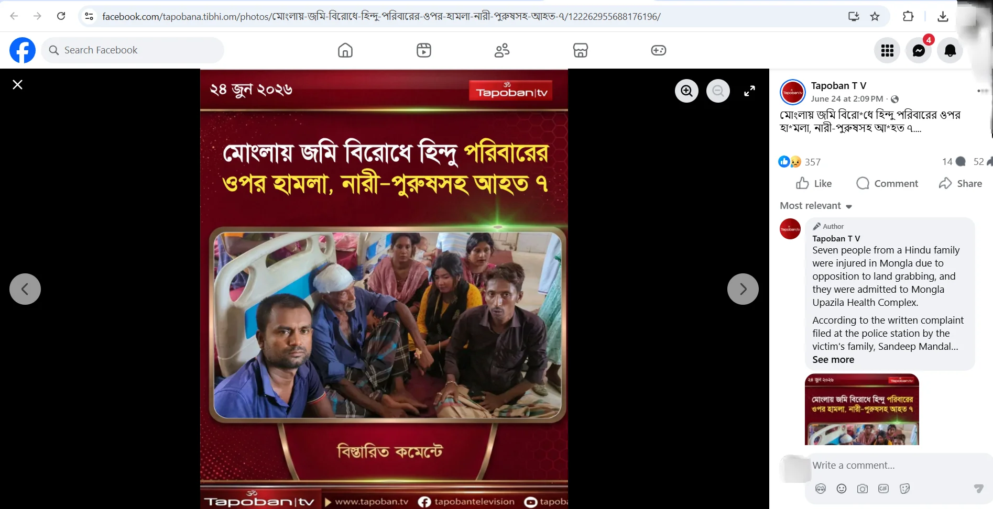Comment on the post
Screen dimensions: 993x509
click(887, 183)
